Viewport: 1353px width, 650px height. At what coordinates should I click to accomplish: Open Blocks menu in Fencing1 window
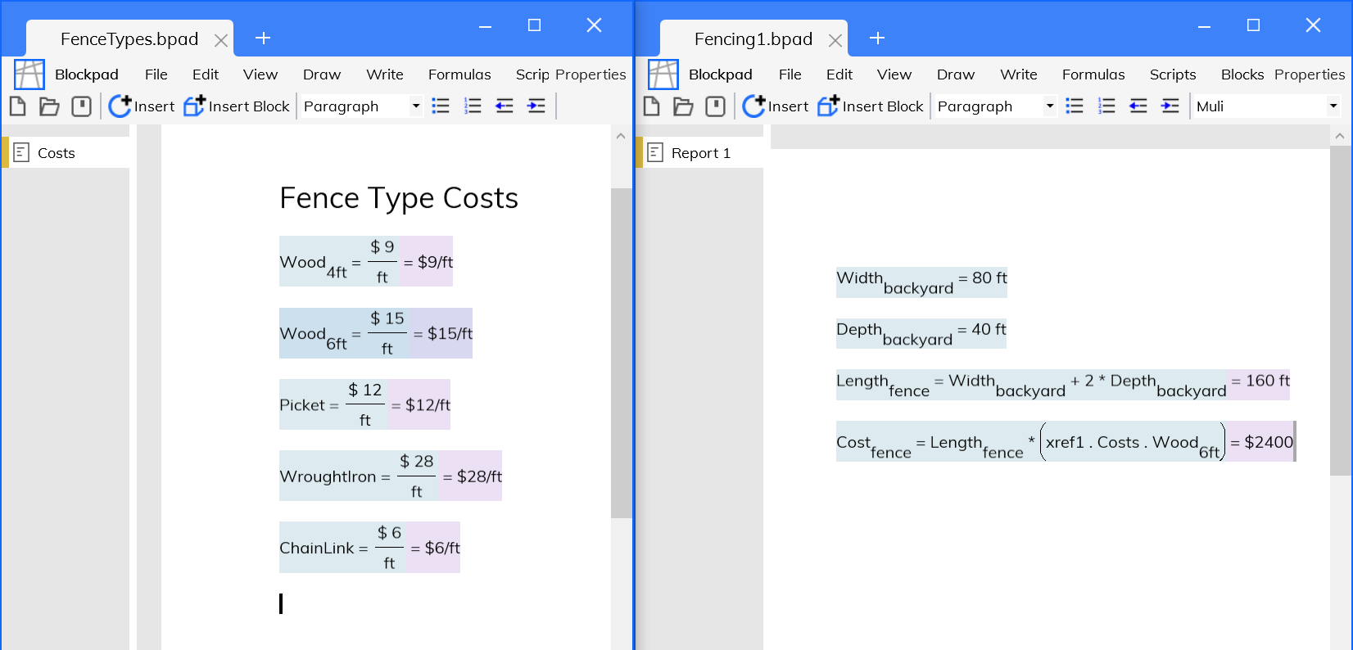[x=1242, y=74]
